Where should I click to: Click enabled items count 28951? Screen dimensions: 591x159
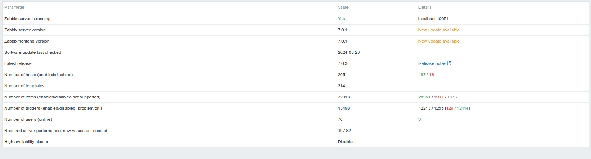pyautogui.click(x=424, y=97)
